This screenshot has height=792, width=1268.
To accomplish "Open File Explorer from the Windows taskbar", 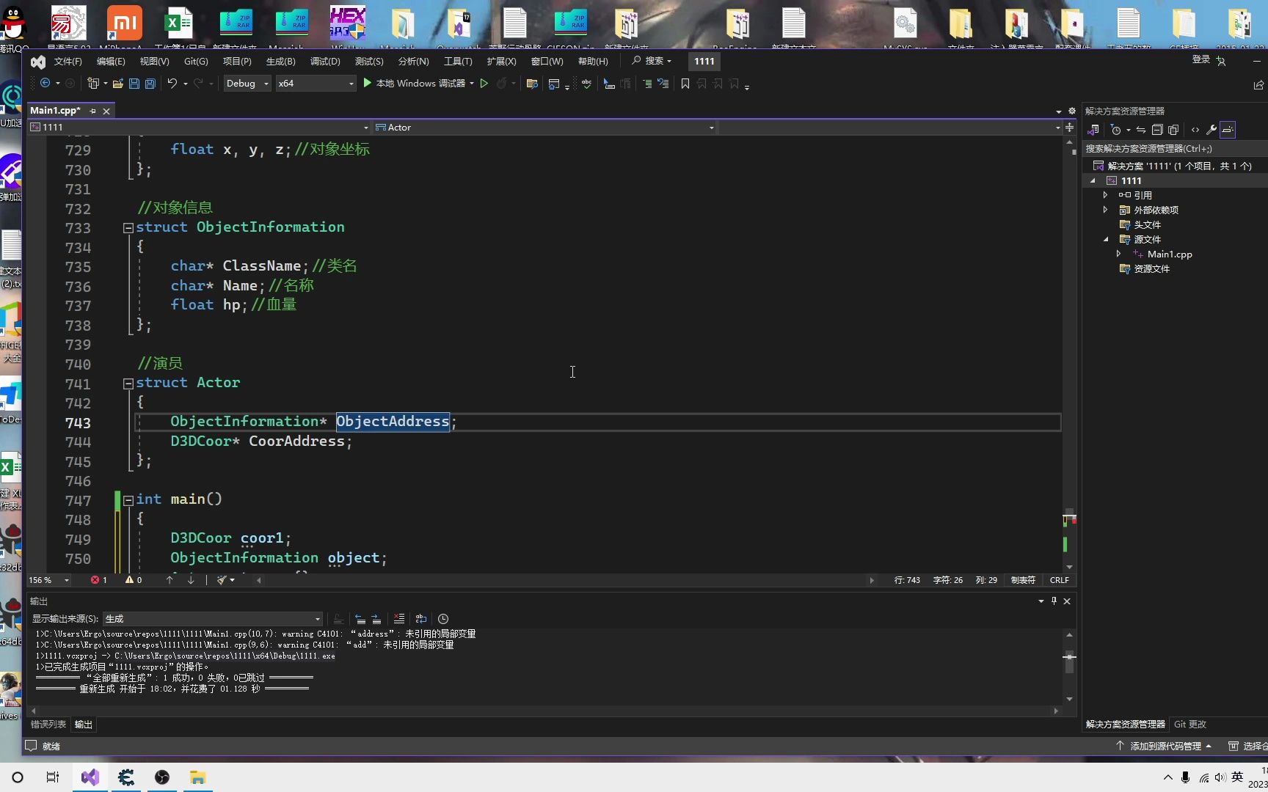I will [198, 777].
